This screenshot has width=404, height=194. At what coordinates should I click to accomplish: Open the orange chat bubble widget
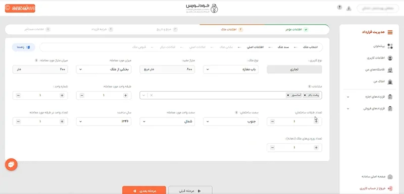pyautogui.click(x=11, y=164)
